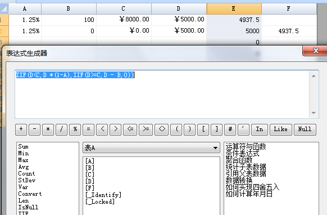Insert the division slash operator

(61, 129)
